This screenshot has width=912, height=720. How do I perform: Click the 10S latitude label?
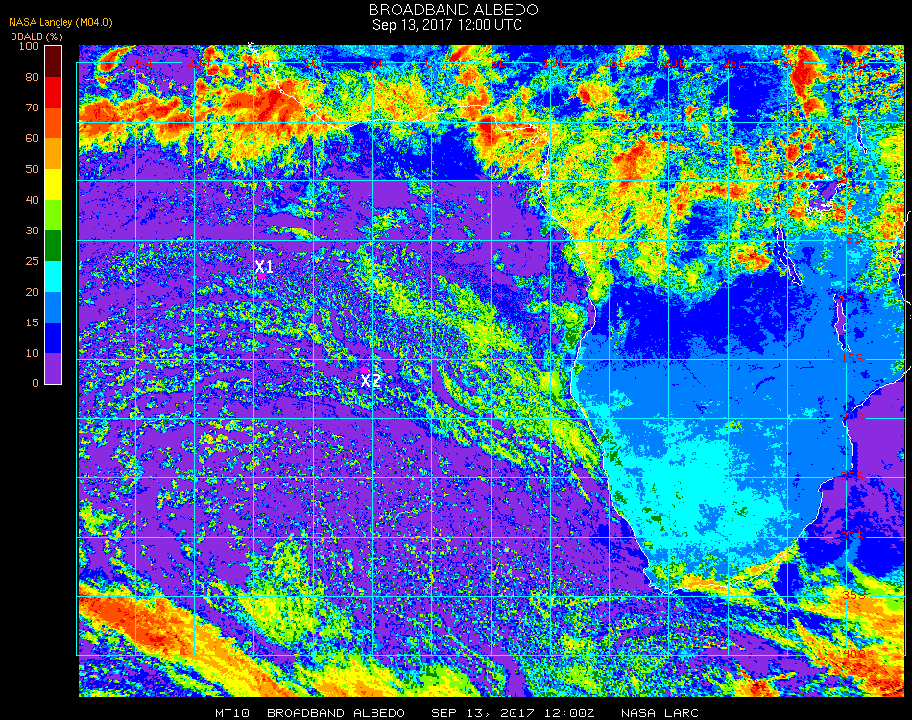pyautogui.click(x=852, y=299)
